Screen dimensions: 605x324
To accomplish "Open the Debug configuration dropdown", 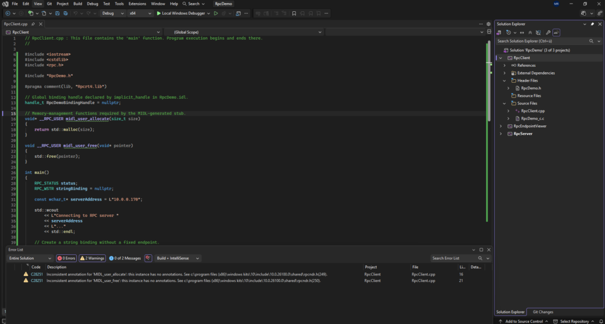I will (113, 13).
